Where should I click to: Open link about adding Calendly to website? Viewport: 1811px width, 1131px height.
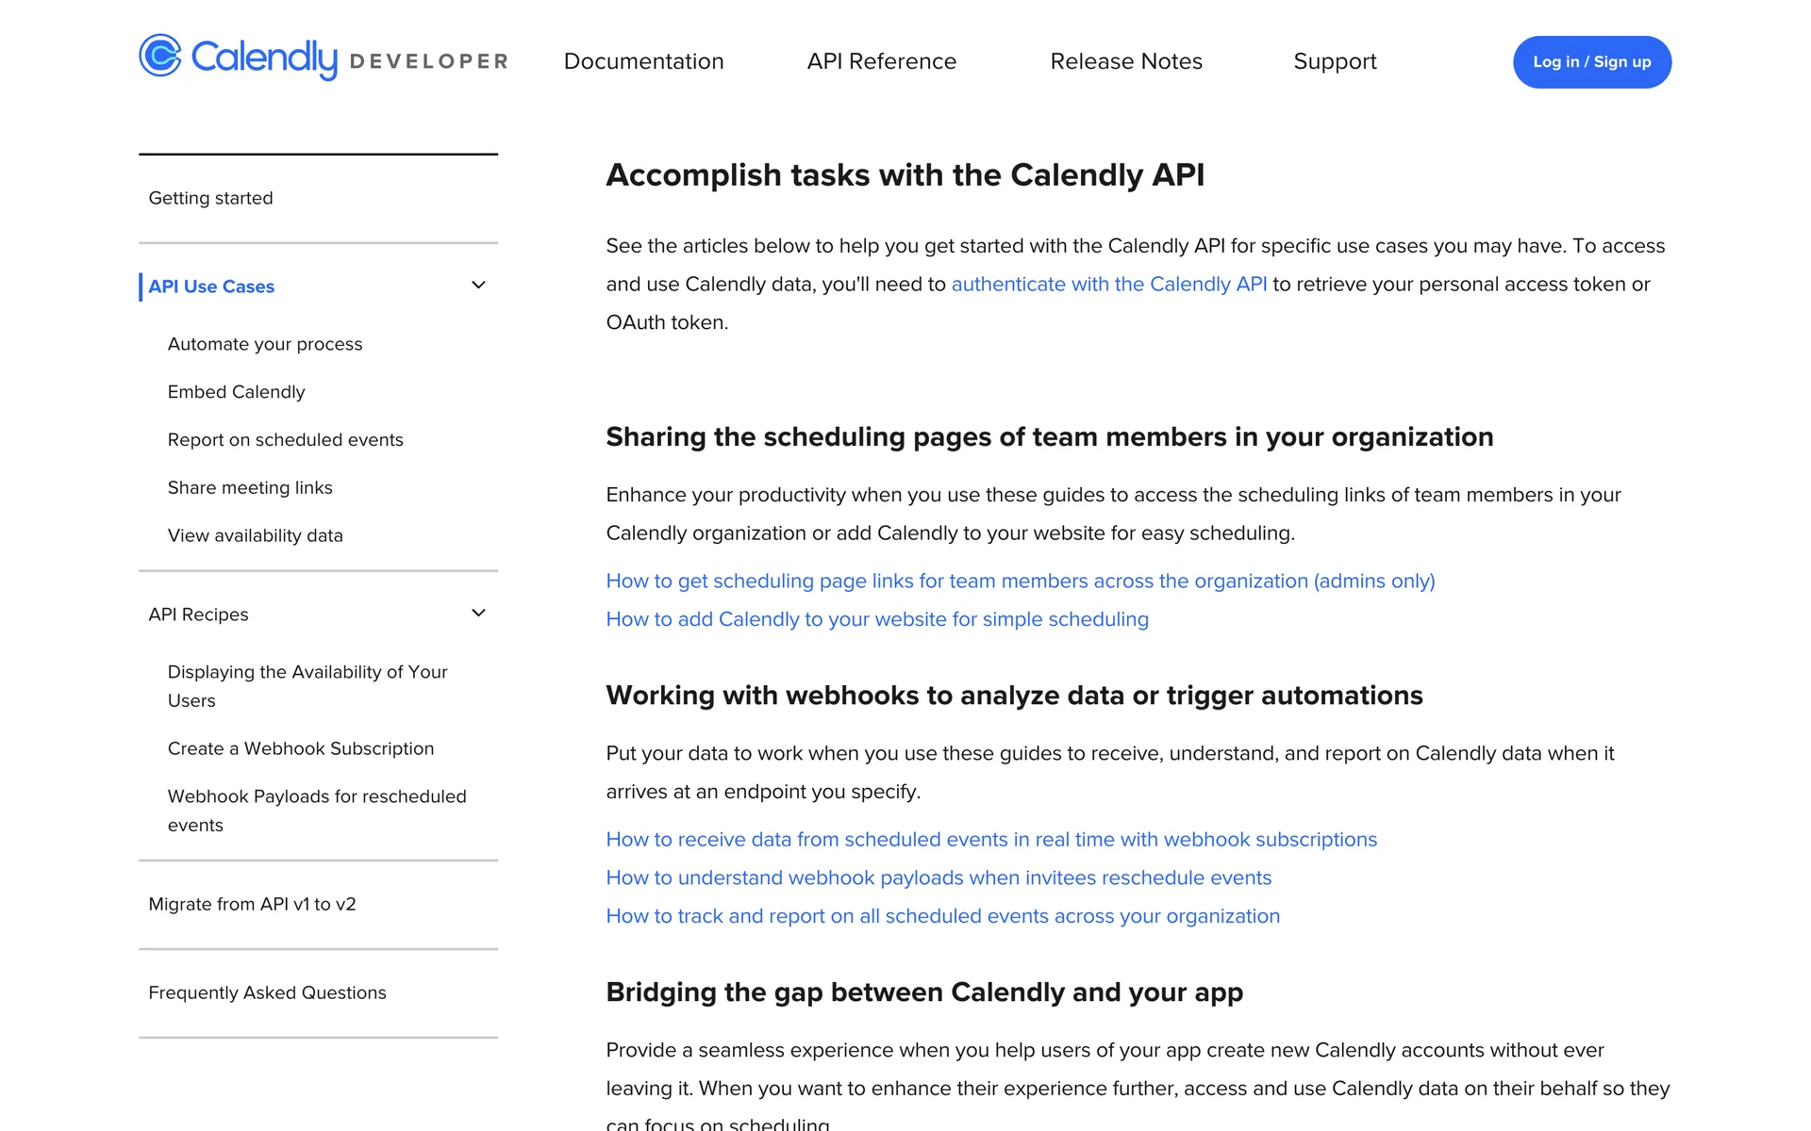click(876, 619)
